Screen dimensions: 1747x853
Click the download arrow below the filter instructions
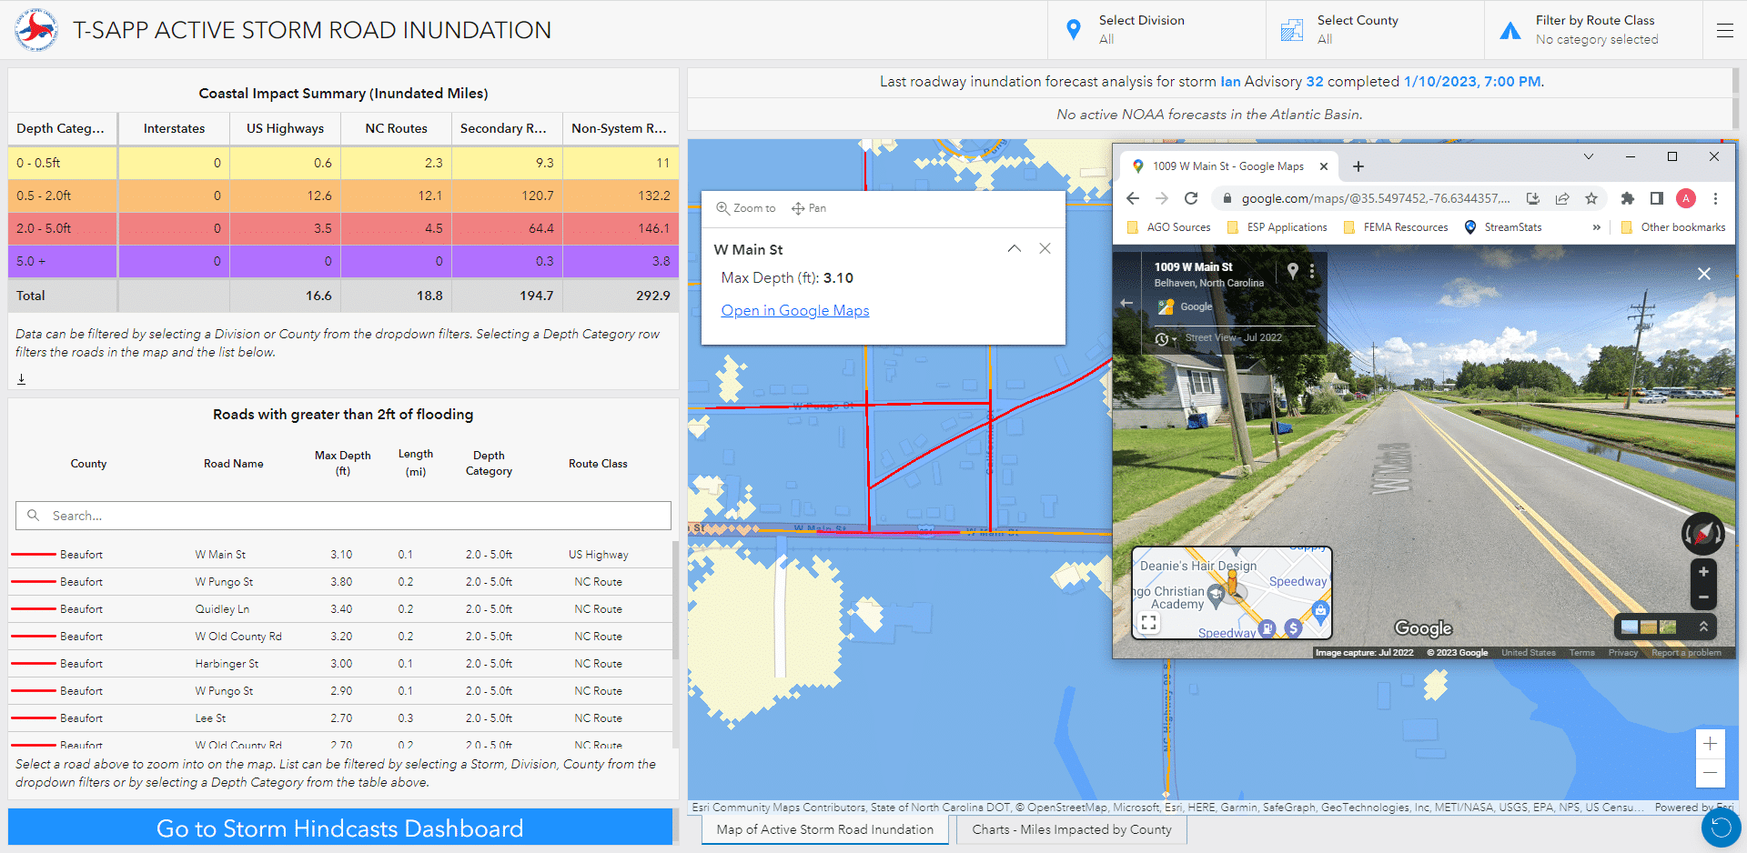pyautogui.click(x=22, y=377)
